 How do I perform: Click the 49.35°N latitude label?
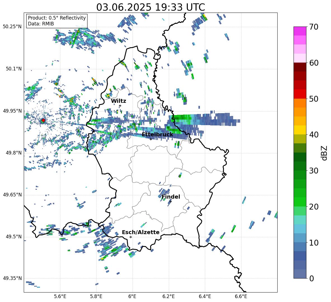point(12,278)
